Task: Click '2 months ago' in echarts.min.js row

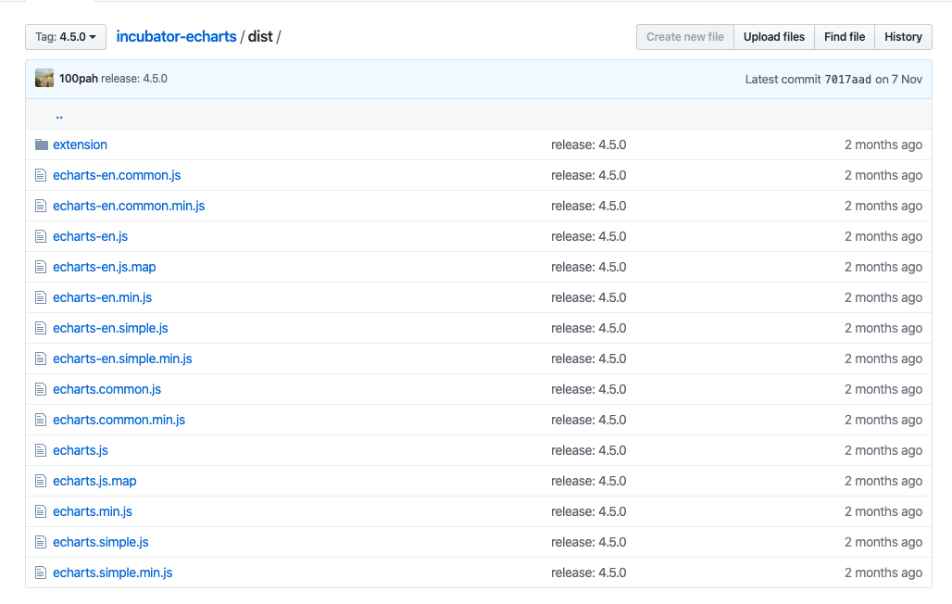Action: [x=883, y=511]
